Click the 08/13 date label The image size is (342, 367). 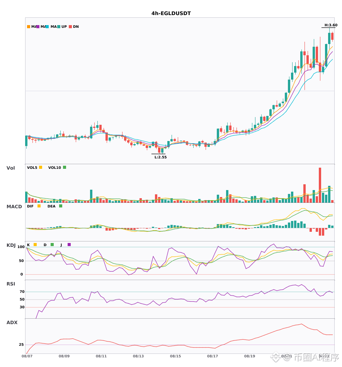138,356
